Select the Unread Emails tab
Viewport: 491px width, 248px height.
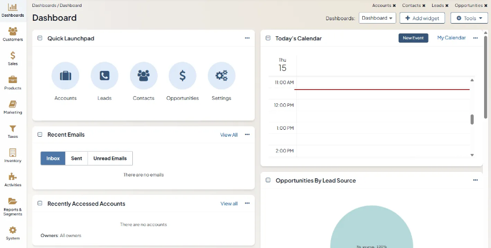point(110,158)
